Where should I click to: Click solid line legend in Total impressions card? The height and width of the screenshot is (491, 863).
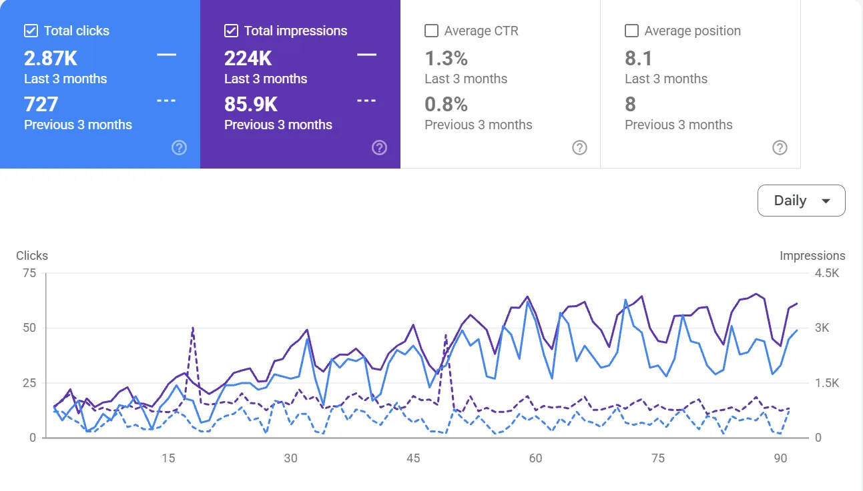click(x=366, y=55)
